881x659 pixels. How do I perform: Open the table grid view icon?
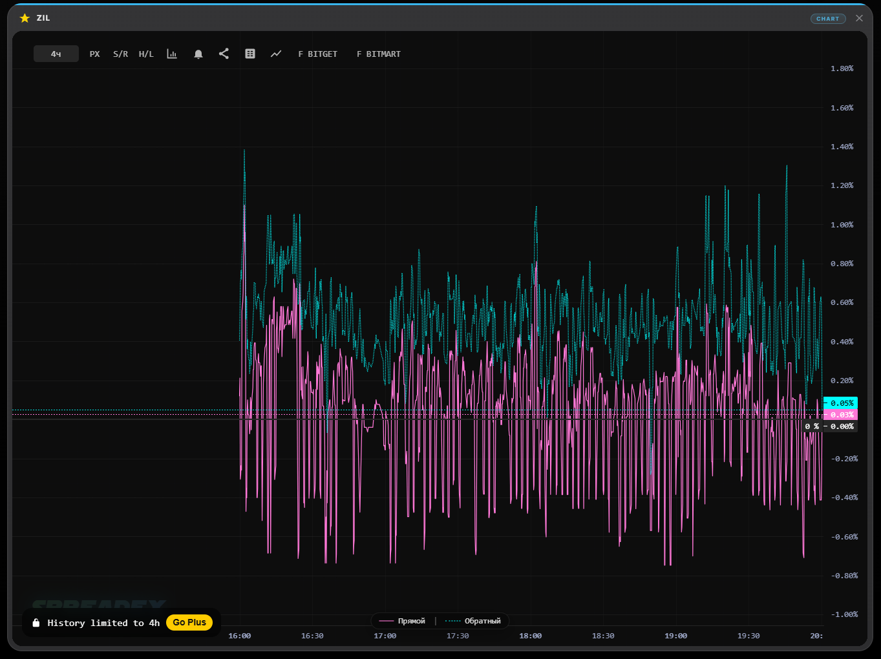tap(250, 54)
